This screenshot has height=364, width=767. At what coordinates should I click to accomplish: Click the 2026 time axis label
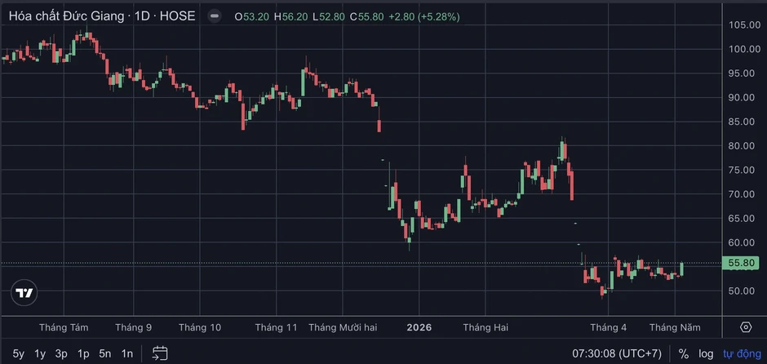point(419,327)
